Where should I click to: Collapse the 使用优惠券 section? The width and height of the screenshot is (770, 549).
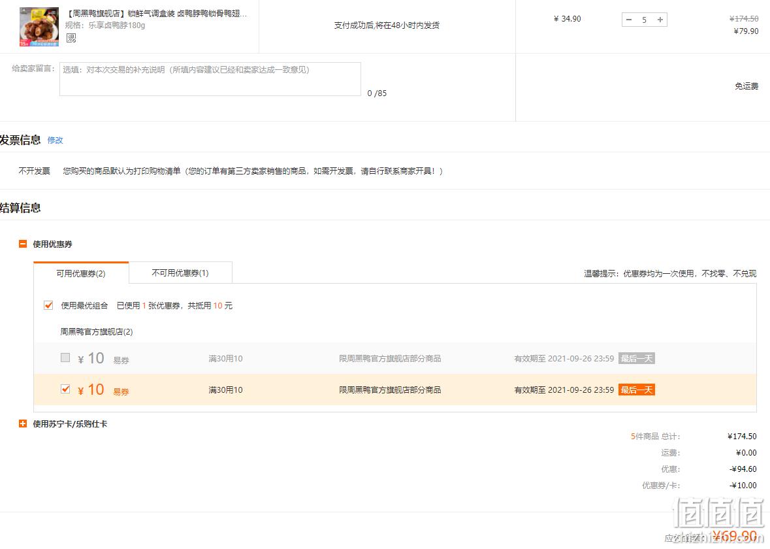point(23,244)
